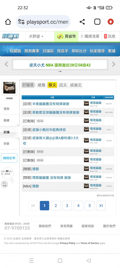Tap author avatar in 感謝蔡大頭 row

pyautogui.click(x=86, y=140)
